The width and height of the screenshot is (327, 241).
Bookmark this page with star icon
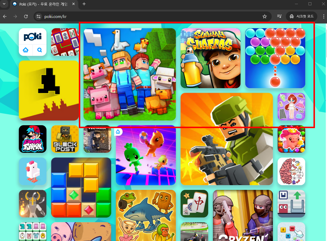(x=265, y=16)
